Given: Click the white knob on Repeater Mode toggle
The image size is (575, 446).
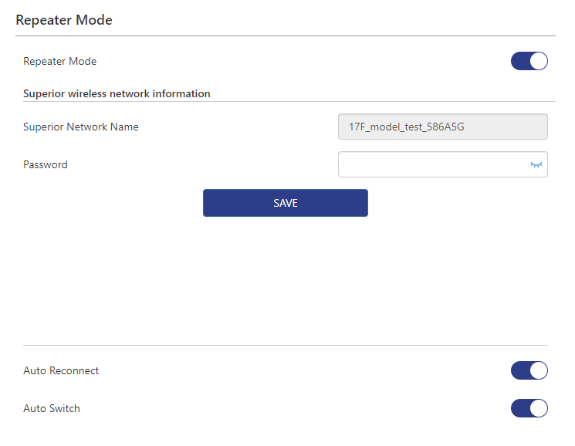Looking at the screenshot, I should point(538,61).
